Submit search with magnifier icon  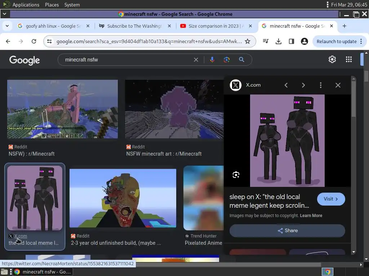point(241,60)
